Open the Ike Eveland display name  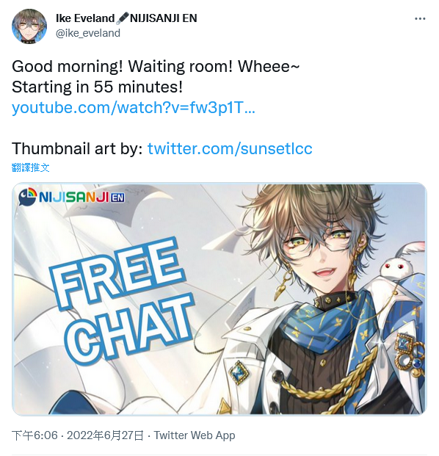click(85, 18)
